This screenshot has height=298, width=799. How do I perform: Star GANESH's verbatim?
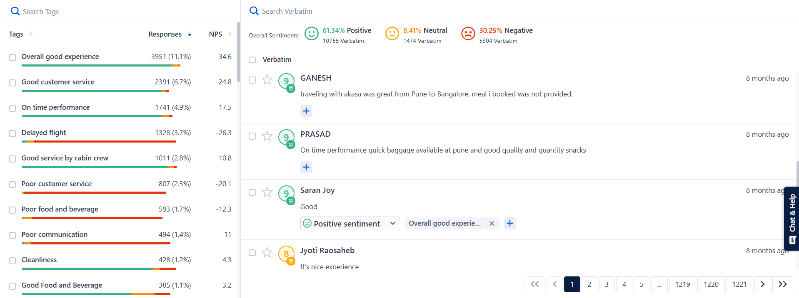(267, 80)
